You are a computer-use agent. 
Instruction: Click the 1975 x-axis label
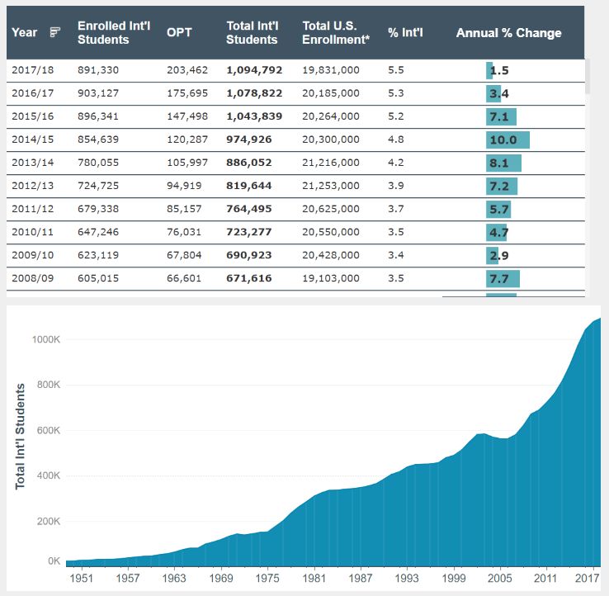point(267,578)
